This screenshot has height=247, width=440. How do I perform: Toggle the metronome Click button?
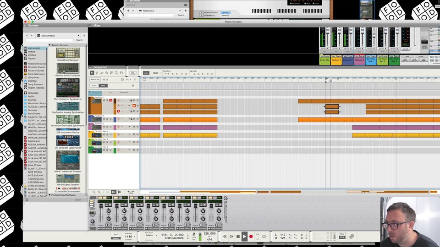(x=194, y=235)
